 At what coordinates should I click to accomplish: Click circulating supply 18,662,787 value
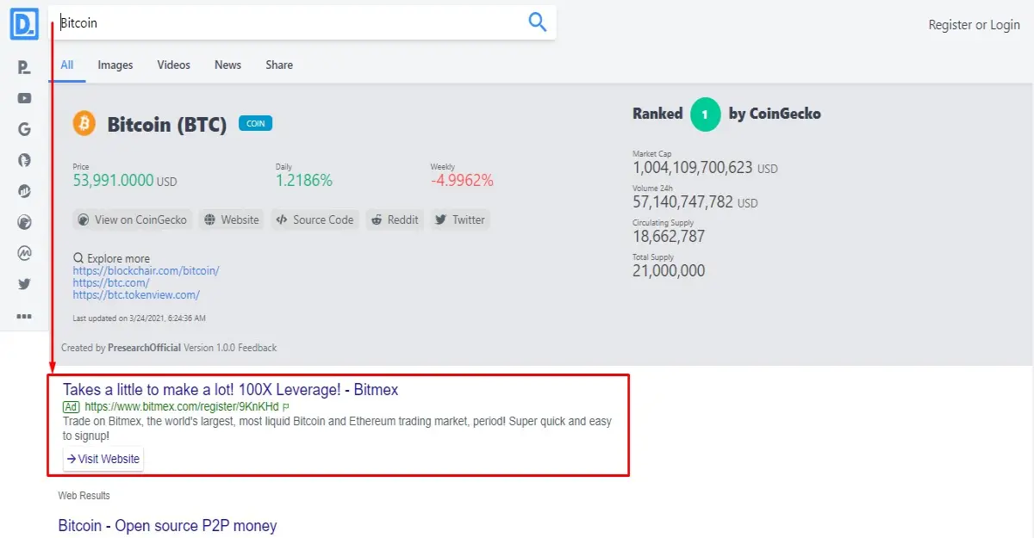click(669, 237)
